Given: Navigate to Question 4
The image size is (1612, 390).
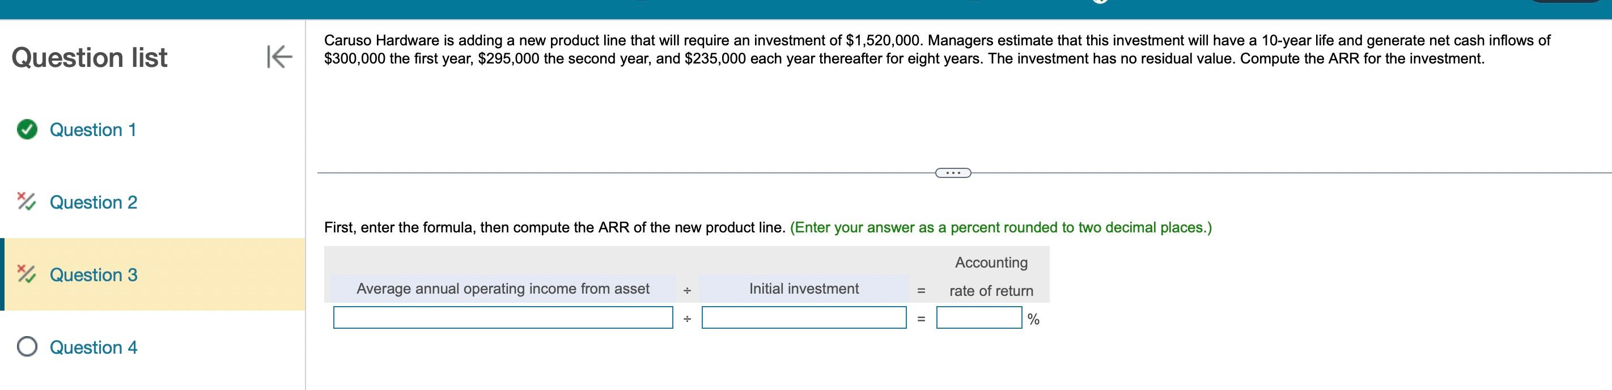Looking at the screenshot, I should pyautogui.click(x=94, y=347).
